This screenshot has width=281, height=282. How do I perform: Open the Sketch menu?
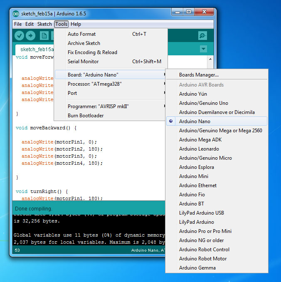pos(44,24)
